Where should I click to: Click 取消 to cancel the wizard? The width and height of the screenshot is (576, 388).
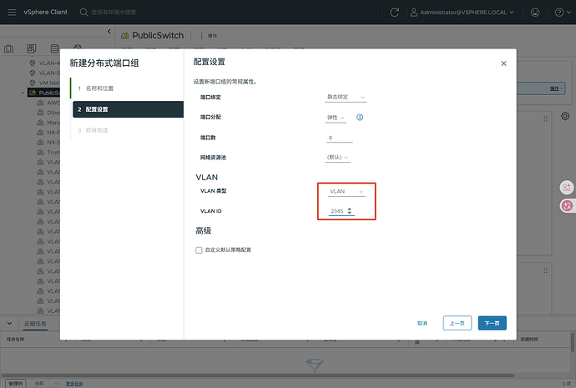click(x=422, y=323)
